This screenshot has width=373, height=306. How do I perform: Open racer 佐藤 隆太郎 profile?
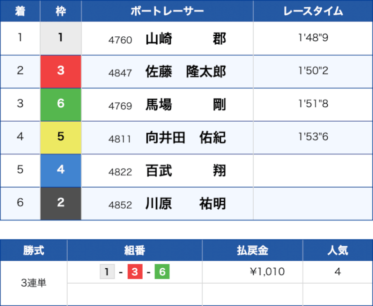point(186,72)
